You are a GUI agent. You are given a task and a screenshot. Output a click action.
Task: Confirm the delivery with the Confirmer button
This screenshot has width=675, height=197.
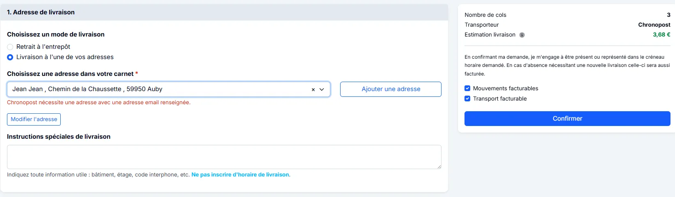(567, 119)
